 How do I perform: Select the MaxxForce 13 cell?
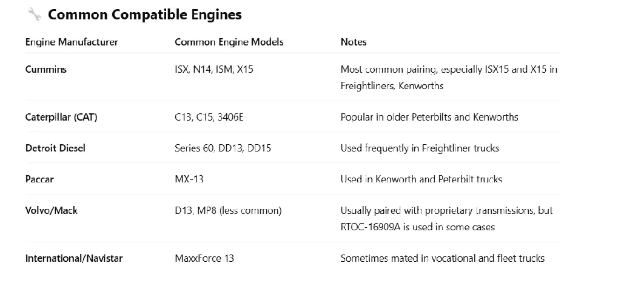[x=204, y=258]
